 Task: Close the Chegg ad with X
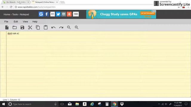[155, 11]
